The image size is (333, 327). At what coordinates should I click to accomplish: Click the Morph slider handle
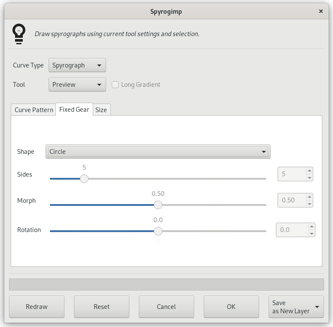158,205
